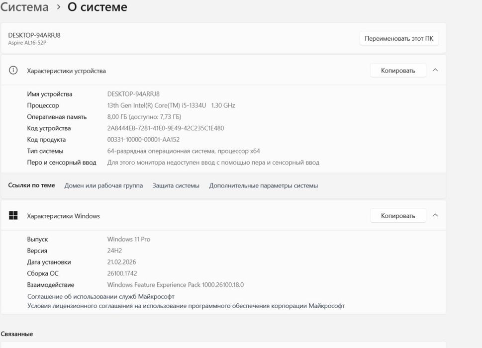Viewport: 482px width, 348px height.
Task: Click the Код устройства value
Action: point(166,128)
